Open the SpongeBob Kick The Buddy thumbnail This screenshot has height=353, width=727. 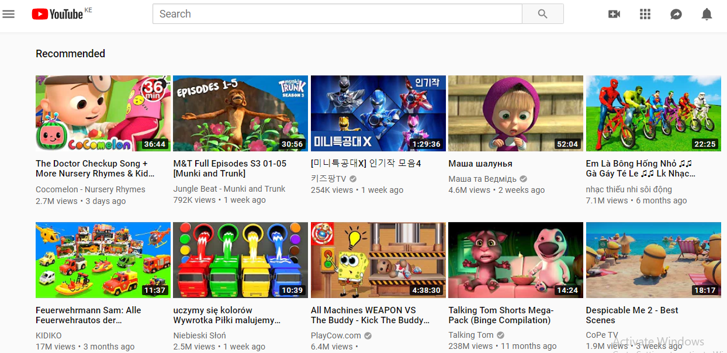[378, 260]
